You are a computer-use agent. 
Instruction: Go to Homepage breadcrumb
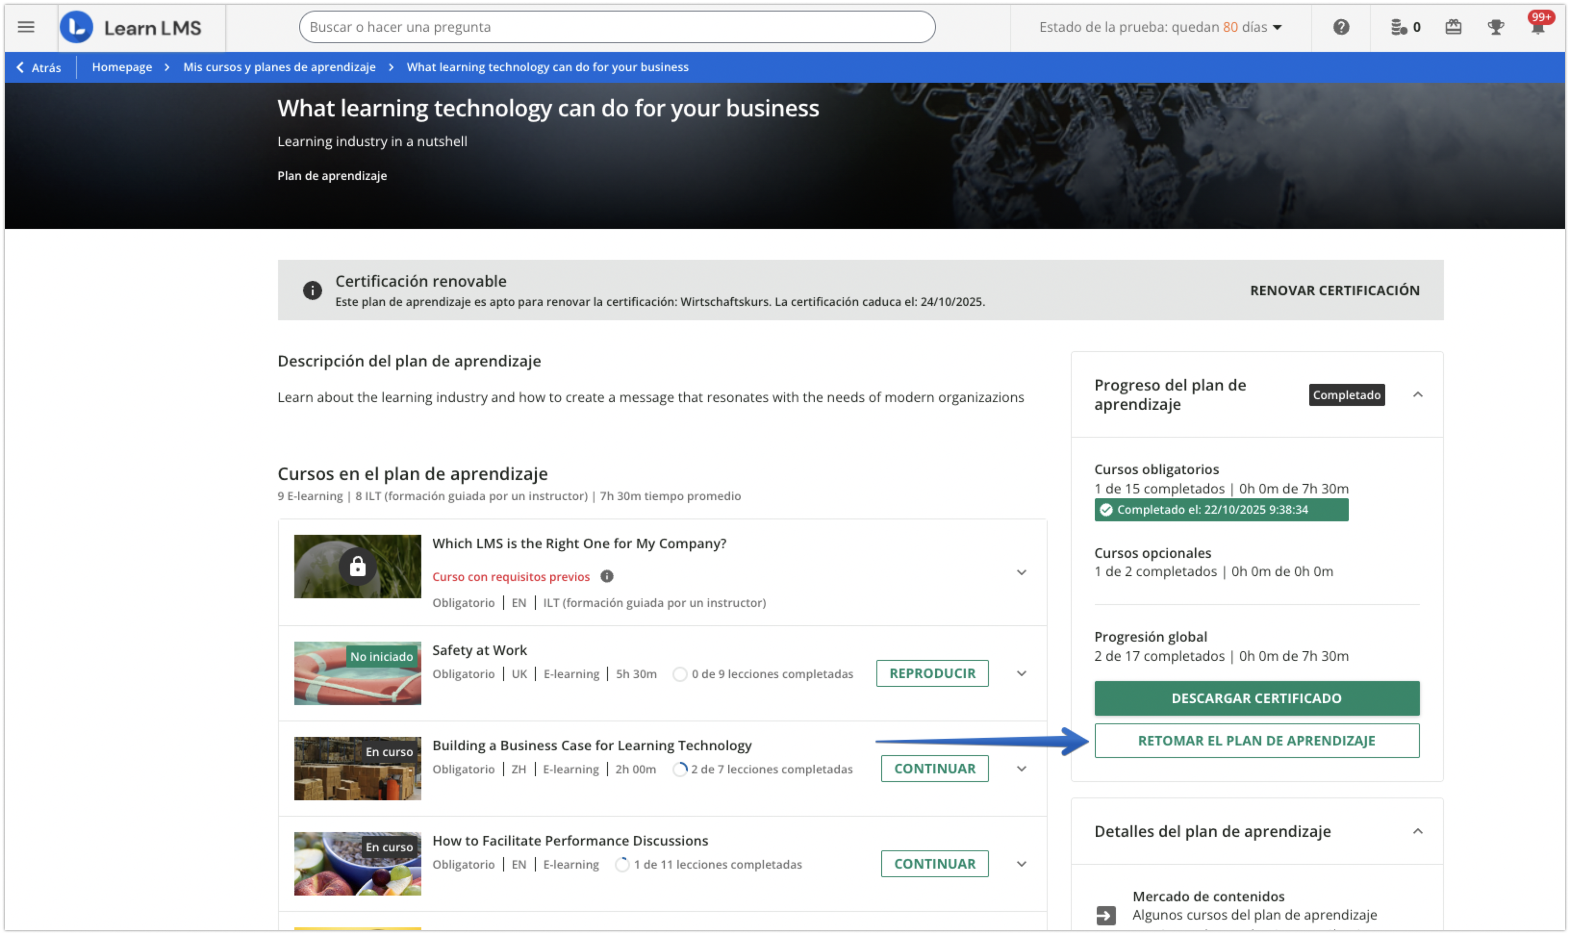click(122, 67)
